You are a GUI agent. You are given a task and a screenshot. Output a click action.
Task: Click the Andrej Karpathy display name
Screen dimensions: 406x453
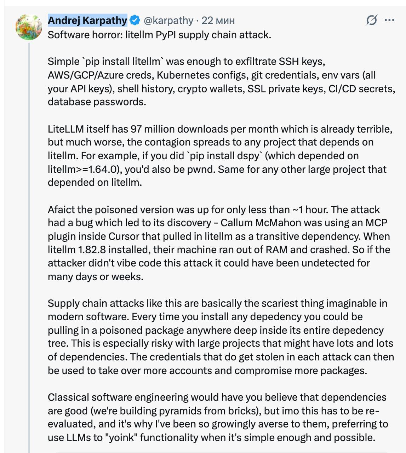pyautogui.click(x=87, y=21)
